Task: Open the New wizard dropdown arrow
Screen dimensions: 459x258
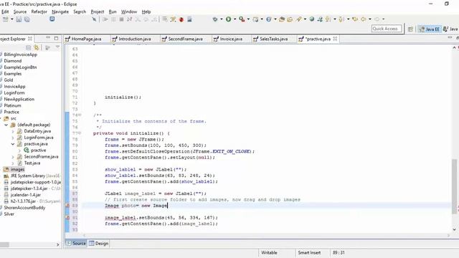Action: tap(11, 19)
